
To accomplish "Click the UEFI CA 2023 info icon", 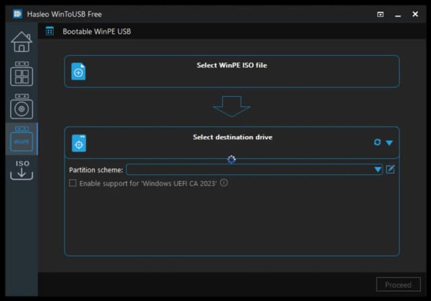I will pyautogui.click(x=224, y=182).
